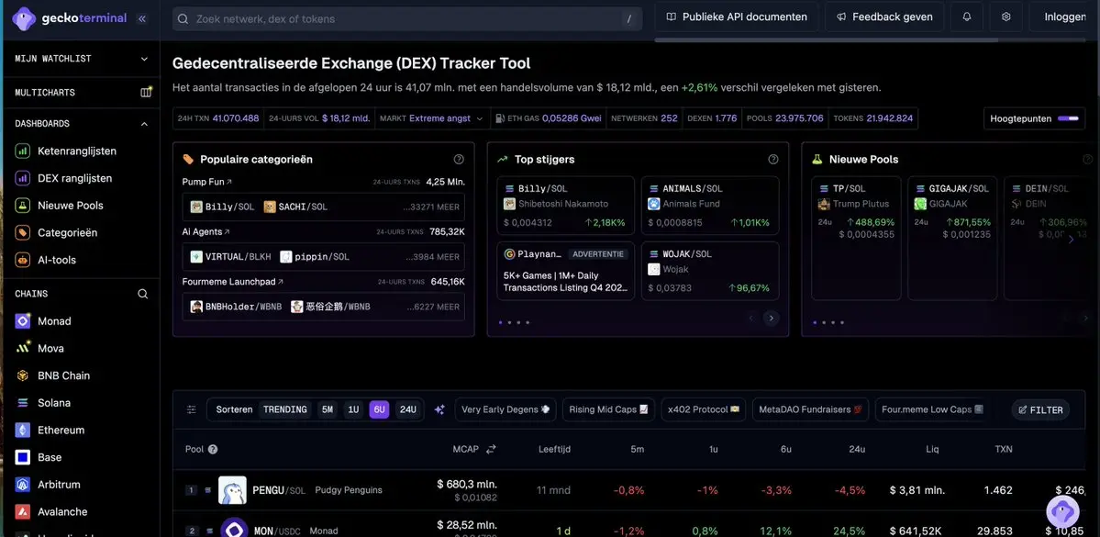Show info about the Pool column

click(213, 449)
